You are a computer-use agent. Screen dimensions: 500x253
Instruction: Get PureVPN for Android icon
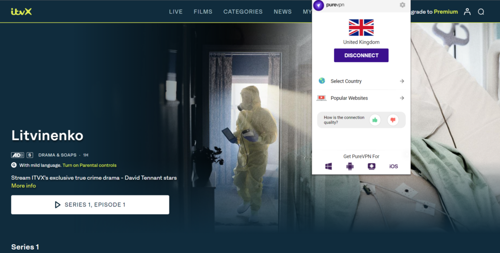pos(350,167)
